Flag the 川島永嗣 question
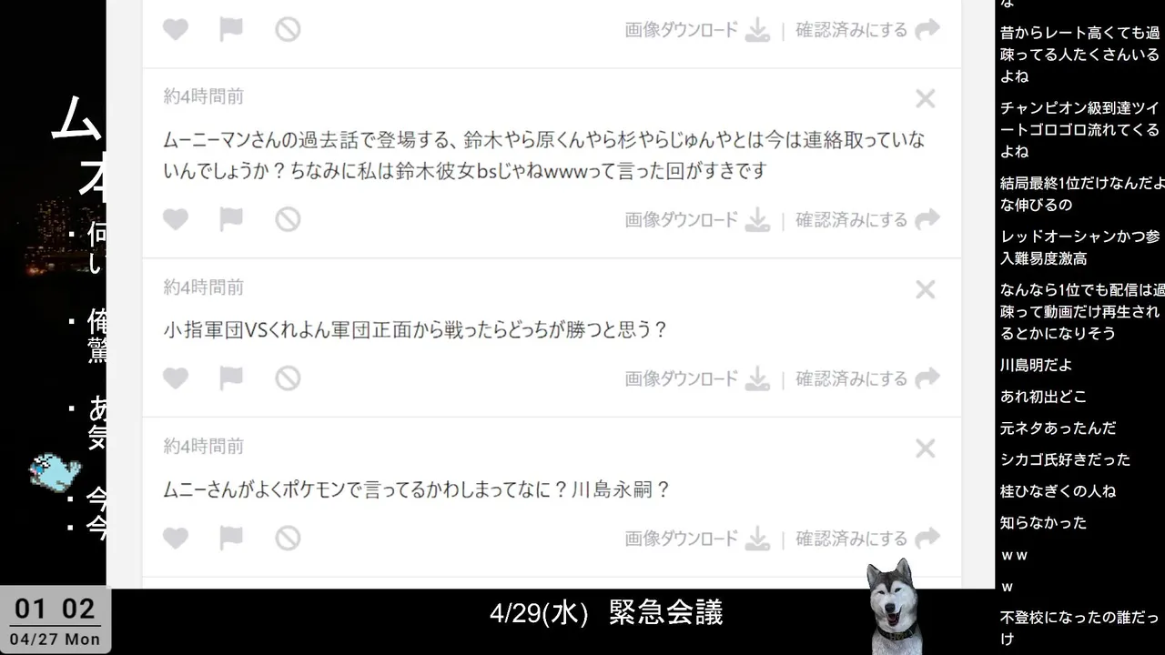Viewport: 1165px width, 655px height. pos(231,538)
